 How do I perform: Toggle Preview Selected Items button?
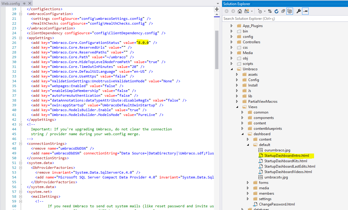click(305, 11)
